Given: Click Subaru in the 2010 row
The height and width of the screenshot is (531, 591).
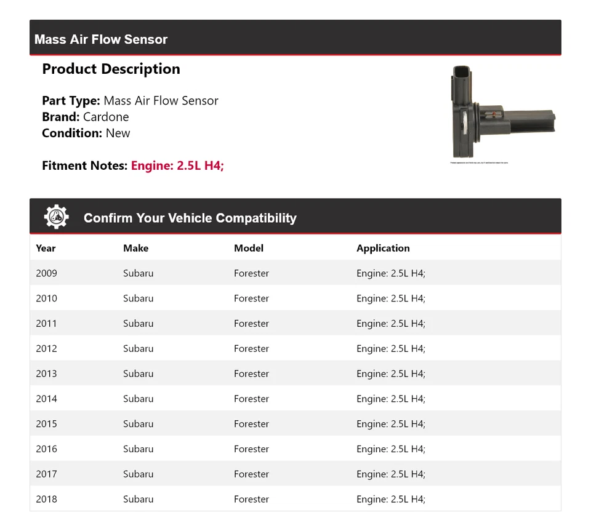Looking at the screenshot, I should pyautogui.click(x=138, y=298).
